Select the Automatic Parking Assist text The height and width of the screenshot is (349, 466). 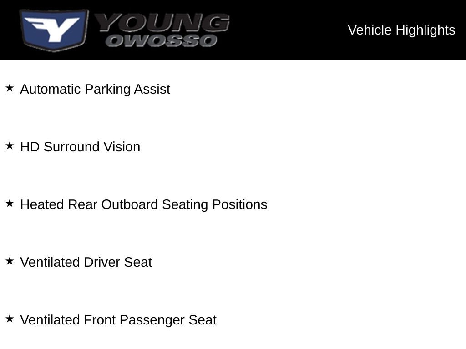coord(95,90)
